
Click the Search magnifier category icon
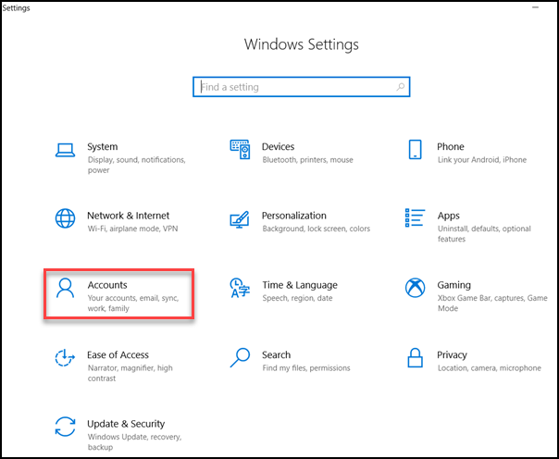click(x=240, y=357)
